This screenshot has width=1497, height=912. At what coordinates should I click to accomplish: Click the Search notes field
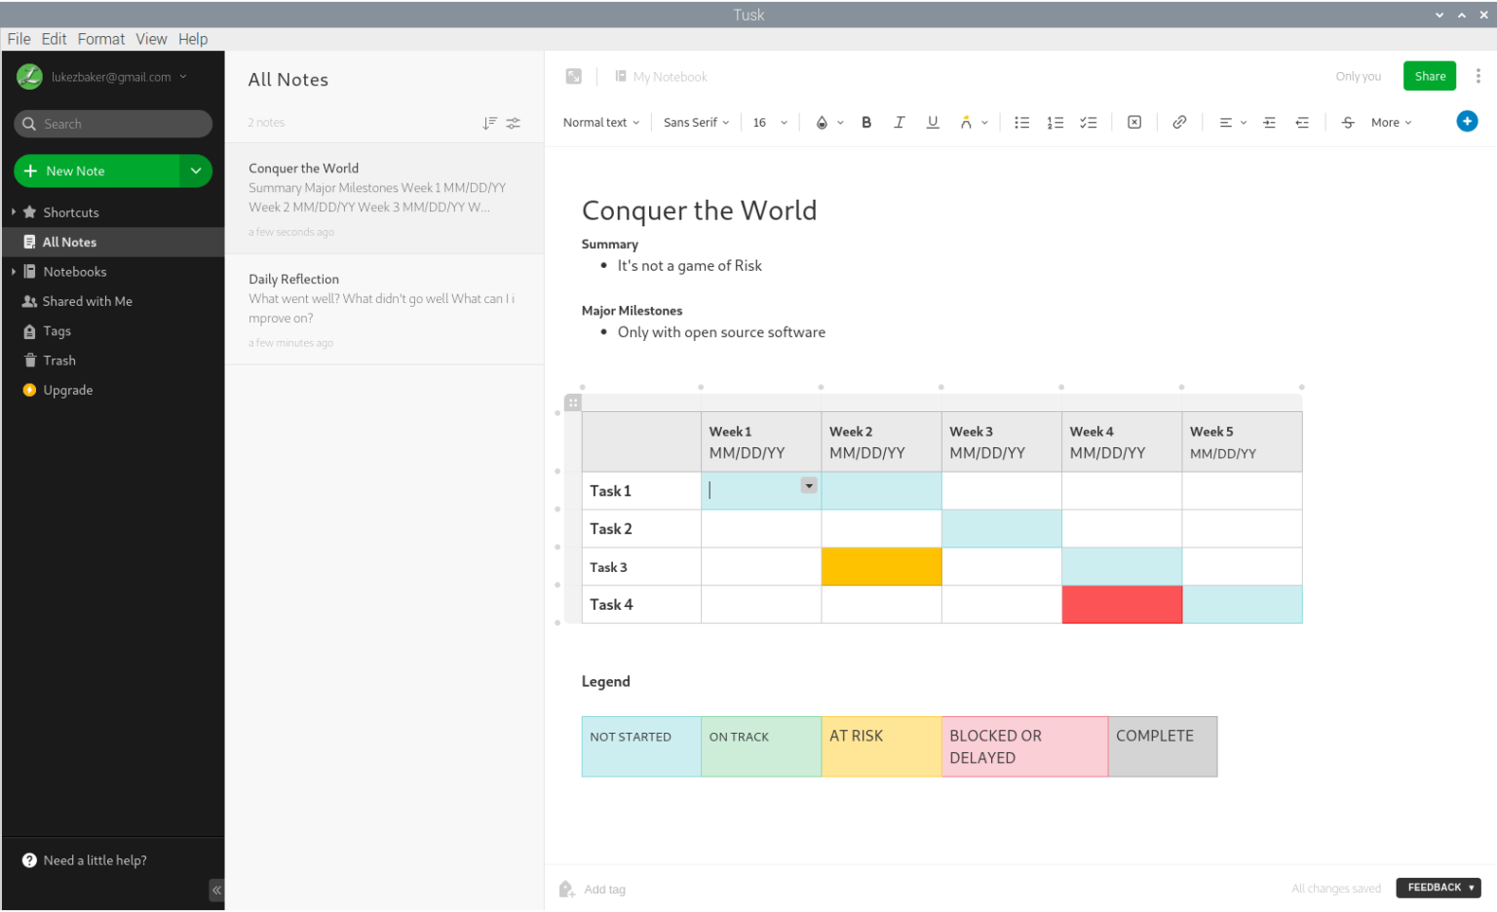[113, 124]
